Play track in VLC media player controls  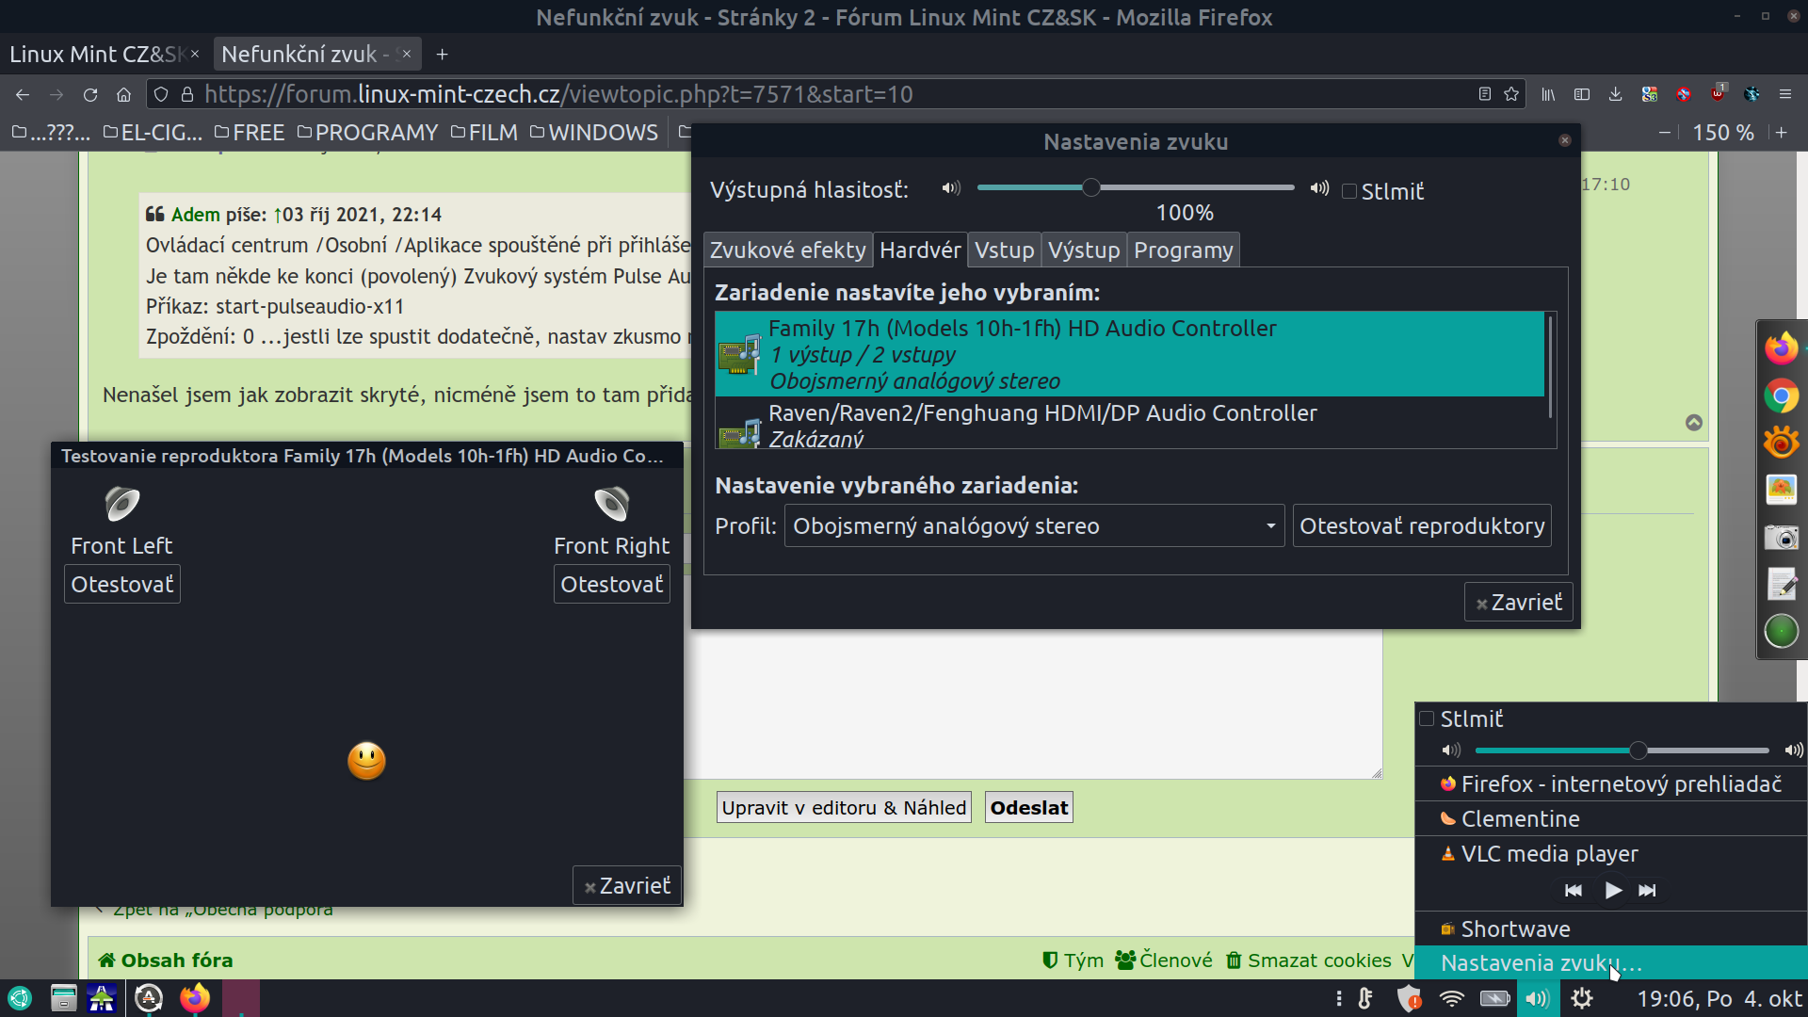pos(1613,890)
